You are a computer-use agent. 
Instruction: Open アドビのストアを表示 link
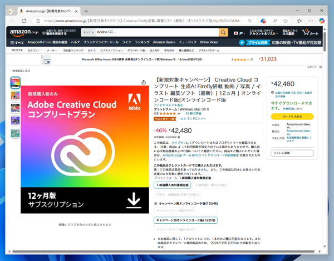[169, 105]
